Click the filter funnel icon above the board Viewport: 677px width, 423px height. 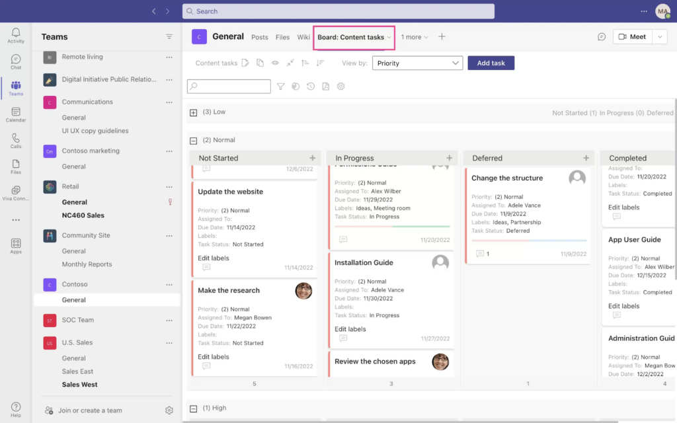pyautogui.click(x=282, y=86)
